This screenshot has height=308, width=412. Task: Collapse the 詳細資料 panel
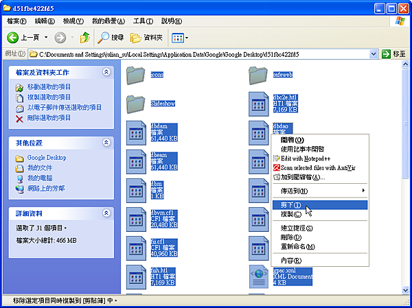[106, 213]
